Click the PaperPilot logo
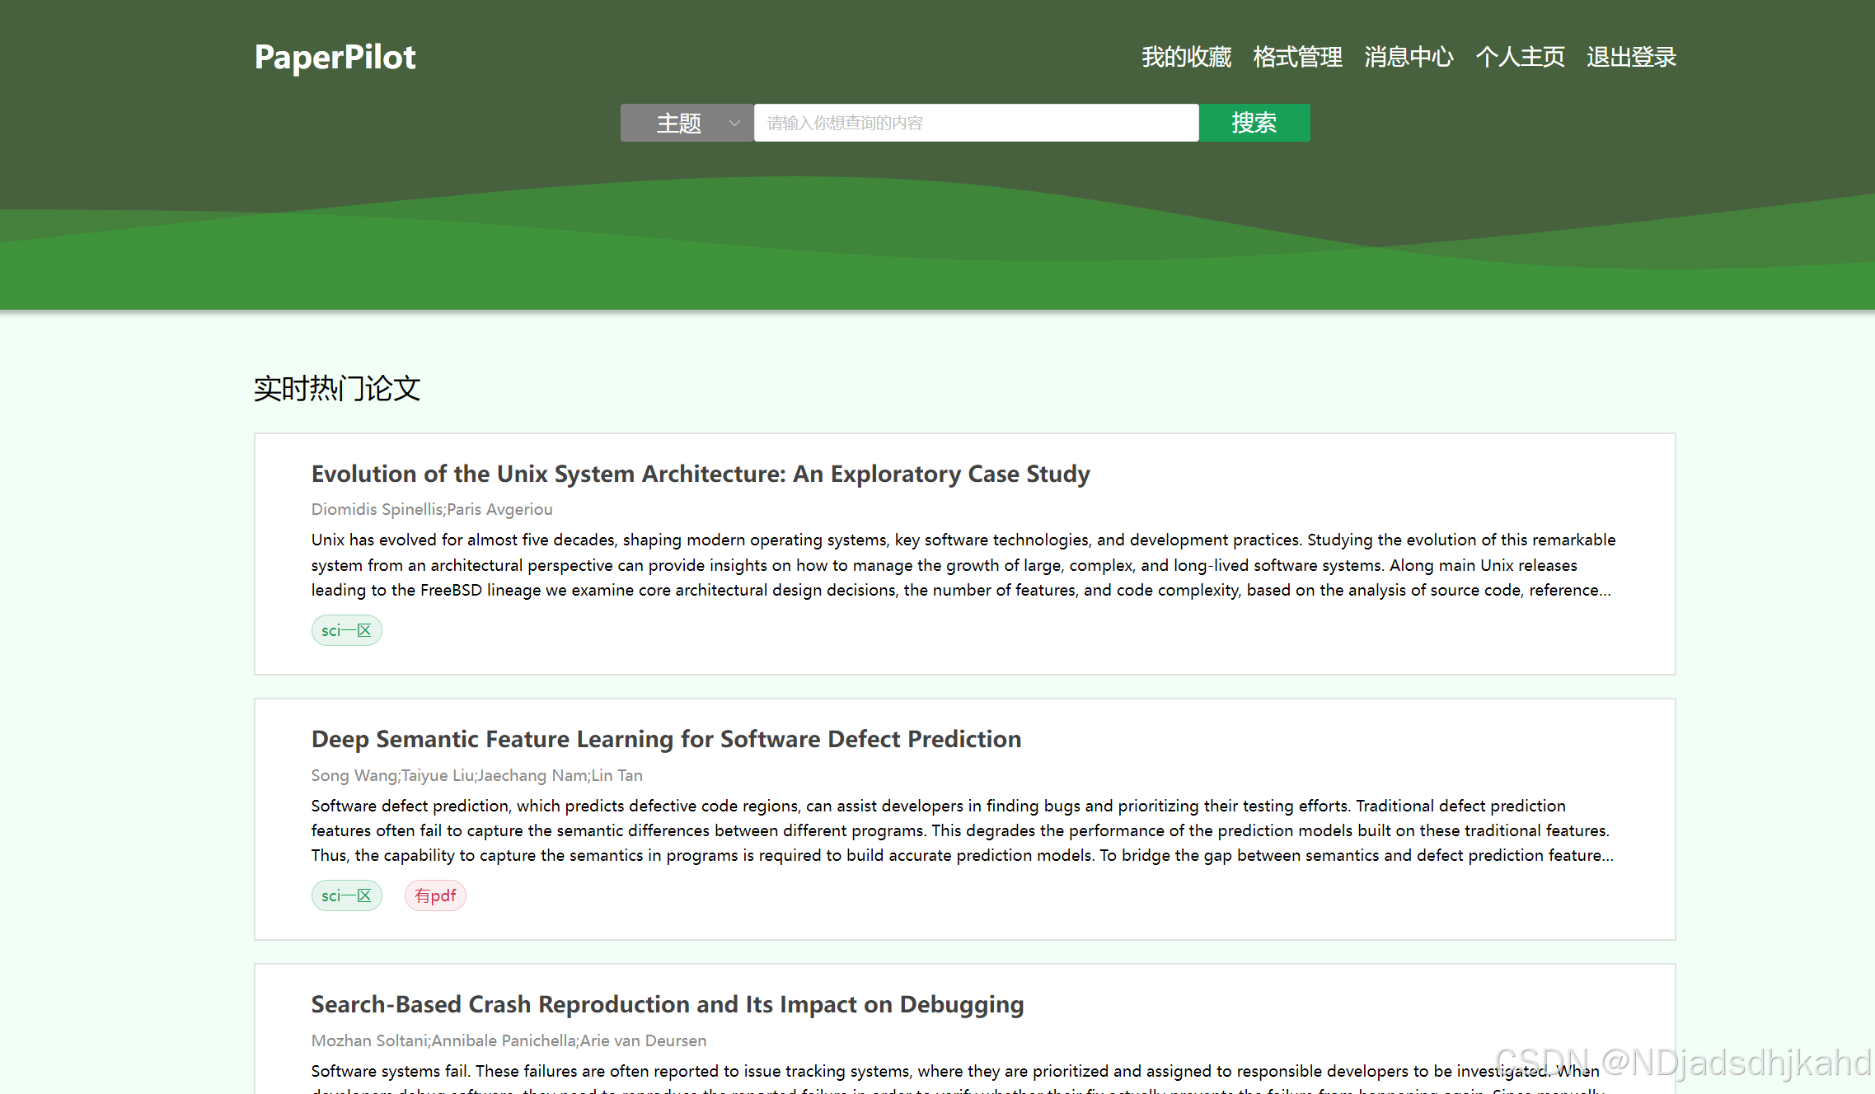Image resolution: width=1875 pixels, height=1094 pixels. click(335, 57)
